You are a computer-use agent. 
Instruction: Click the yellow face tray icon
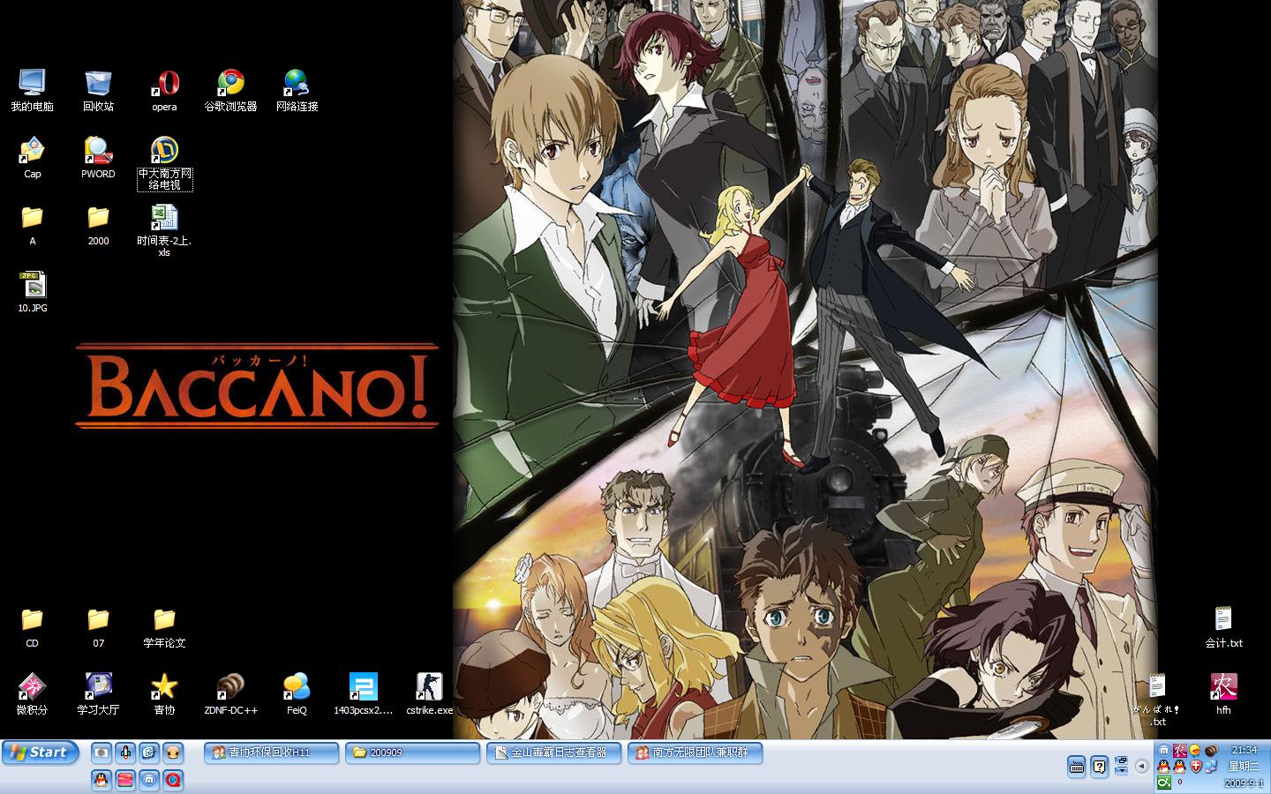click(x=1195, y=750)
